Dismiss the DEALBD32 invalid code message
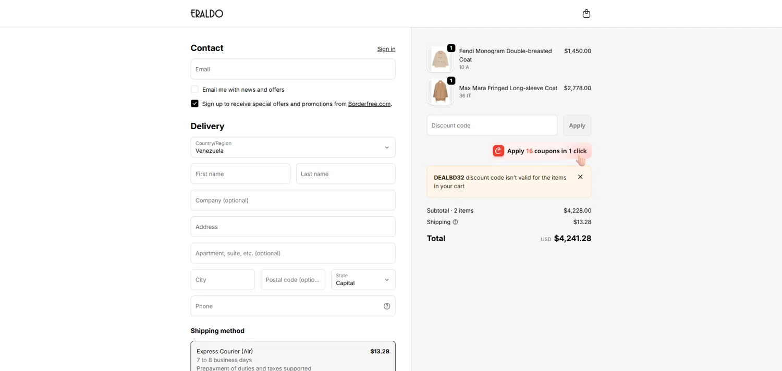 [x=580, y=177]
